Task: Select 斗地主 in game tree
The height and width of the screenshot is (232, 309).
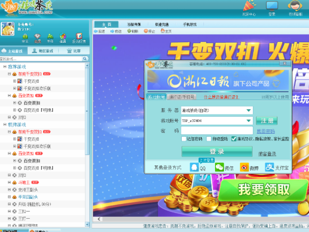Action: coord(24,182)
